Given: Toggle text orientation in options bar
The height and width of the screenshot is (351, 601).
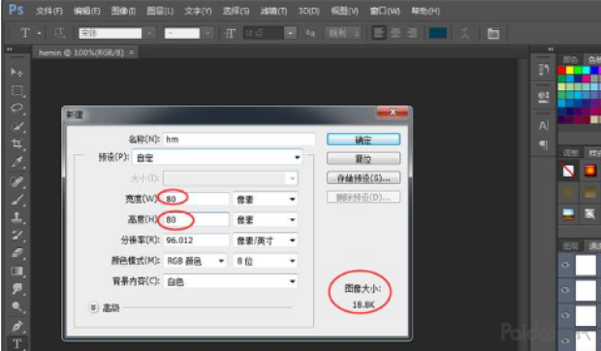Looking at the screenshot, I should (59, 33).
